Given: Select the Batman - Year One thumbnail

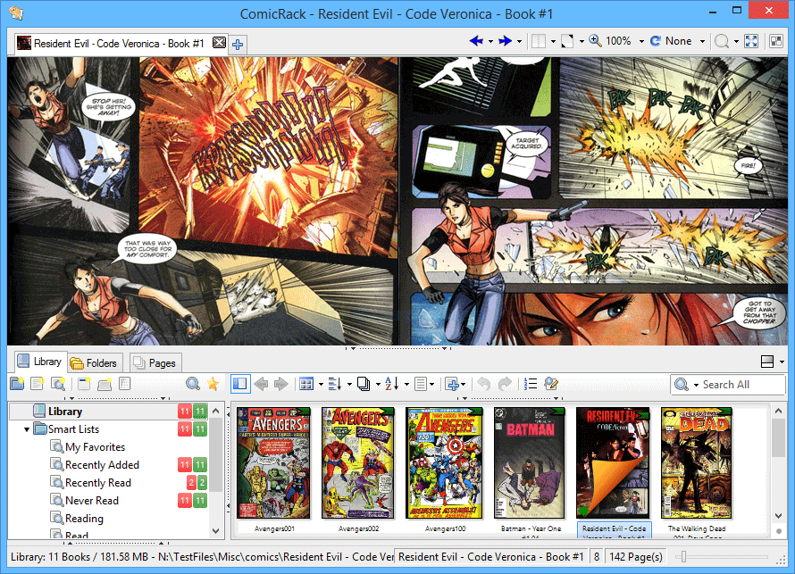Looking at the screenshot, I should (x=530, y=462).
